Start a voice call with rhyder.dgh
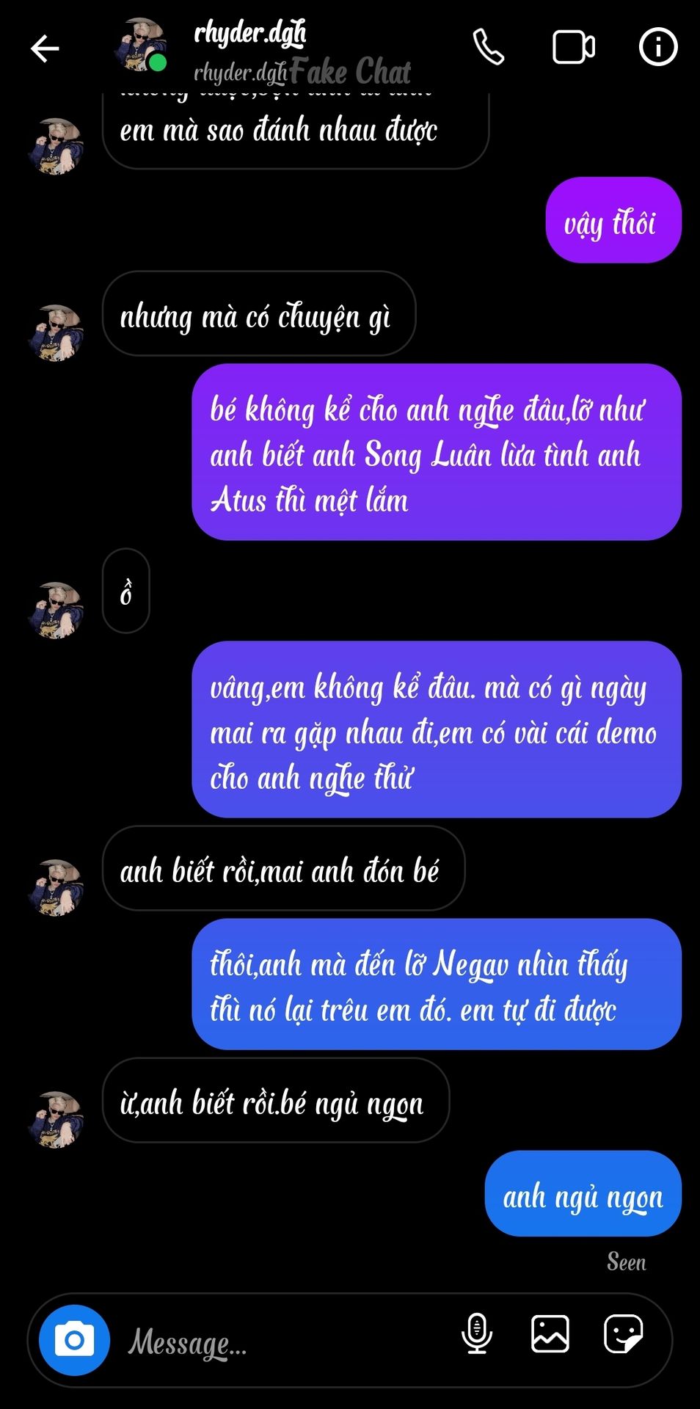The image size is (700, 1409). click(489, 48)
